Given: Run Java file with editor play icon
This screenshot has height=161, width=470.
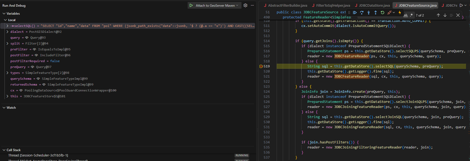Looking at the screenshot, I should click(x=461, y=5).
